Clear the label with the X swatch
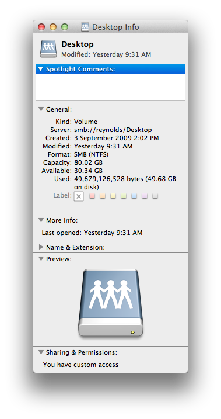 pyautogui.click(x=79, y=196)
